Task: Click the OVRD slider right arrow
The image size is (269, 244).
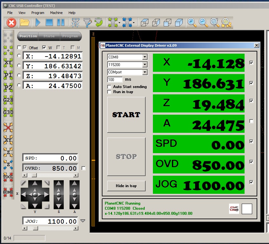Action: [75, 175]
